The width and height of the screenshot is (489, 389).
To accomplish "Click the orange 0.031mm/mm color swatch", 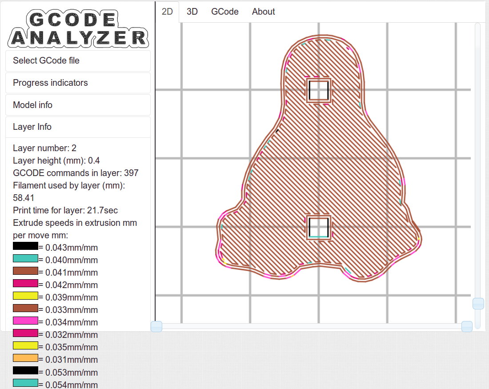I will click(x=25, y=358).
